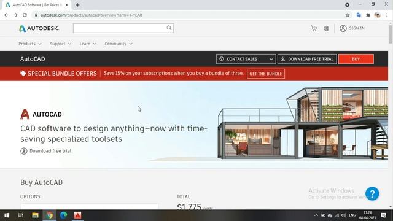Open Task View in the taskbar
Screen dimensions: 393x221
click(x=21, y=215)
